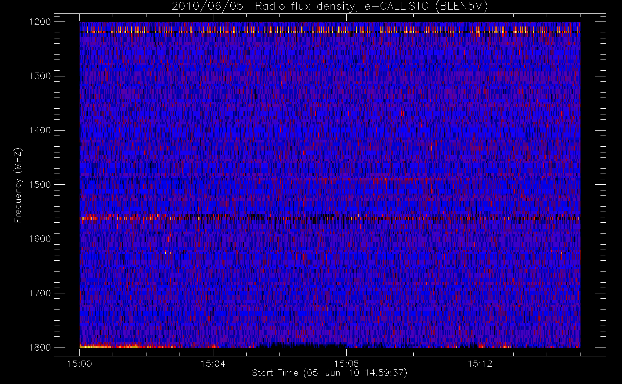Select the '1500' frequency axis label
Viewport: 622px width, 384px height.
(x=40, y=184)
